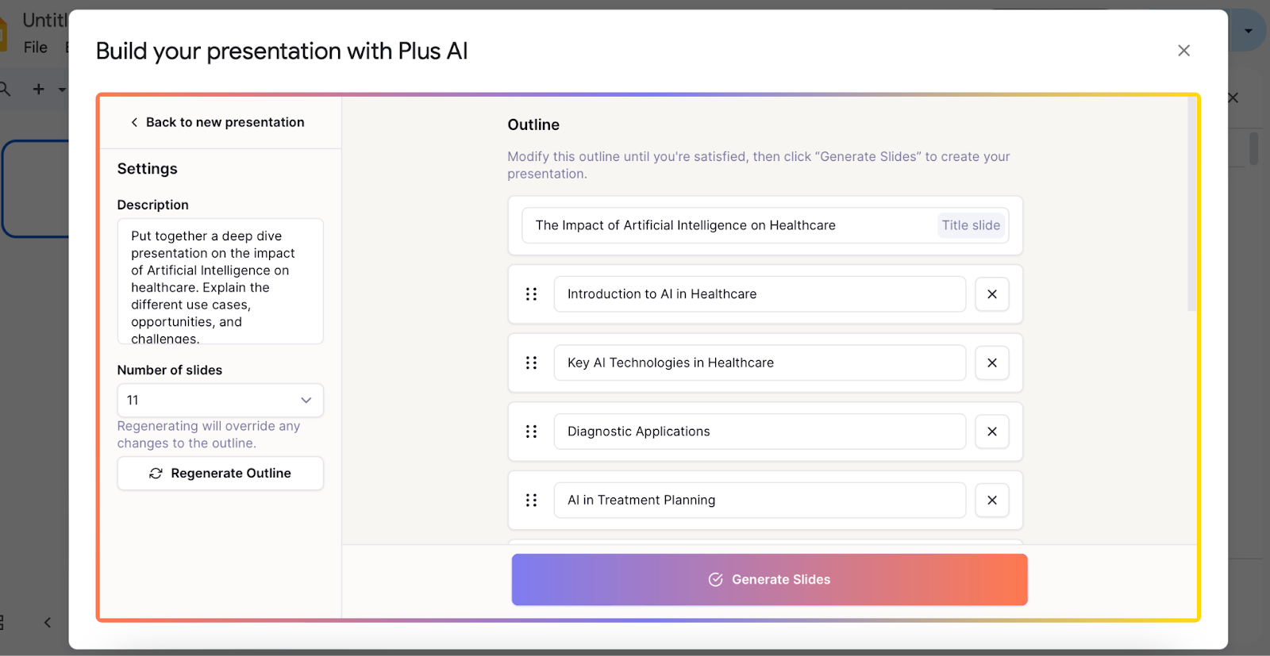Remove the Diagnostic Applications slide
Viewport: 1270px width, 656px height.
pyautogui.click(x=991, y=432)
